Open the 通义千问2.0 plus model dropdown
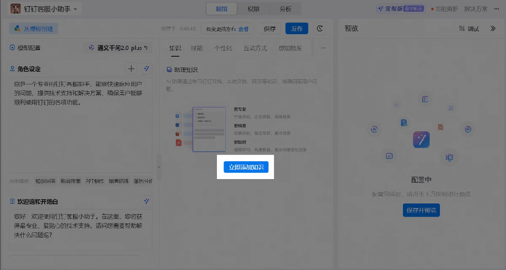Viewport: 506px width, 270px height. [118, 48]
